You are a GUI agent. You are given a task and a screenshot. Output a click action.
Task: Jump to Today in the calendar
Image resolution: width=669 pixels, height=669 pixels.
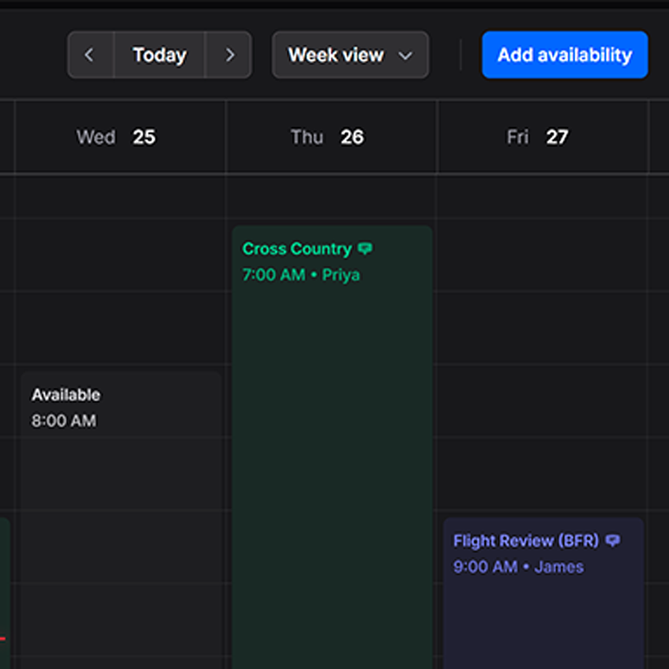tap(159, 55)
